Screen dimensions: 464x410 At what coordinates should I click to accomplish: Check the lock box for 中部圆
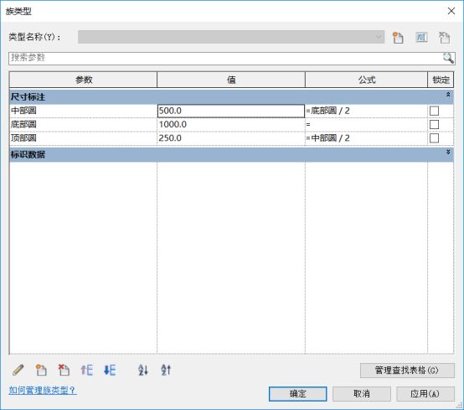[x=434, y=111]
